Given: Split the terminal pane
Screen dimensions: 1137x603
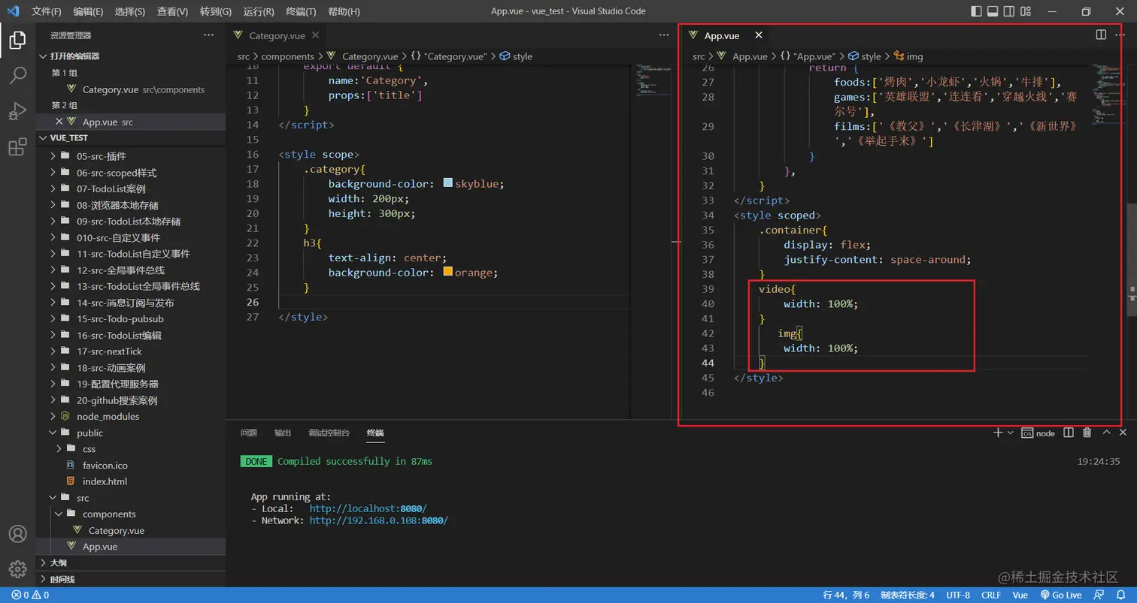Looking at the screenshot, I should [1069, 433].
